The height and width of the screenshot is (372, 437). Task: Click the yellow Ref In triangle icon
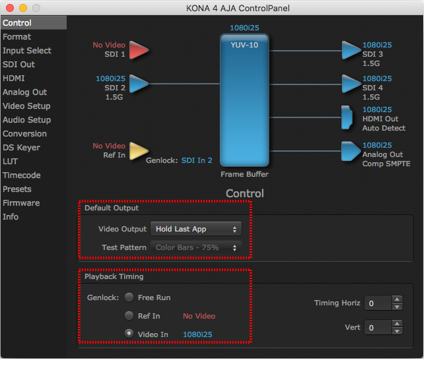(139, 151)
